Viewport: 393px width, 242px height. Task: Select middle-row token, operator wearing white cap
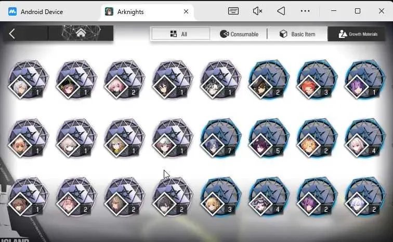173,138
